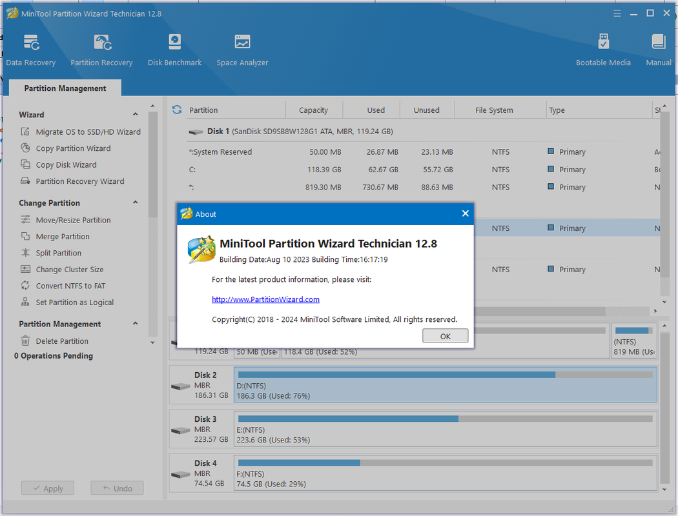Click the Apply button
This screenshot has height=516, width=678.
pyautogui.click(x=48, y=488)
